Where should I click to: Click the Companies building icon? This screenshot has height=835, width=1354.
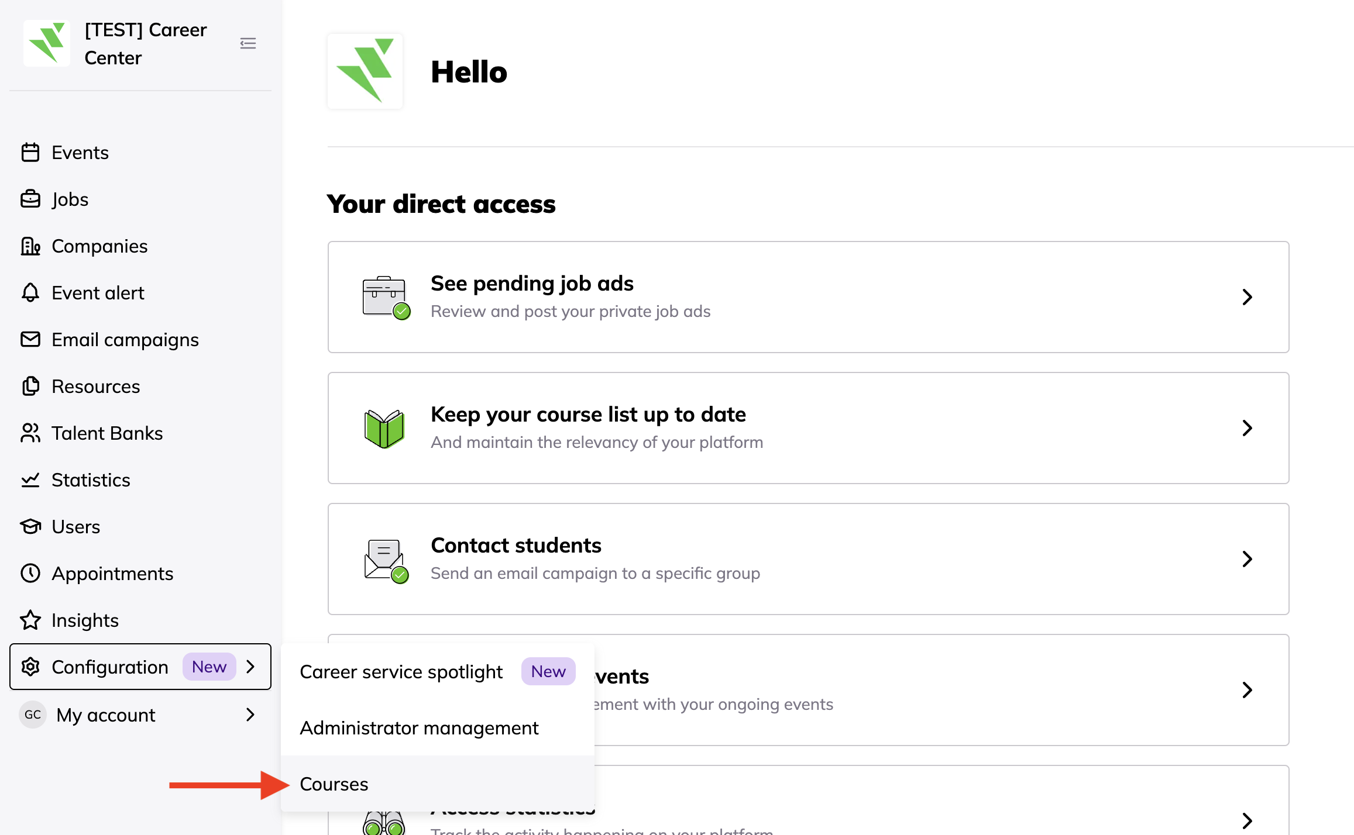30,246
